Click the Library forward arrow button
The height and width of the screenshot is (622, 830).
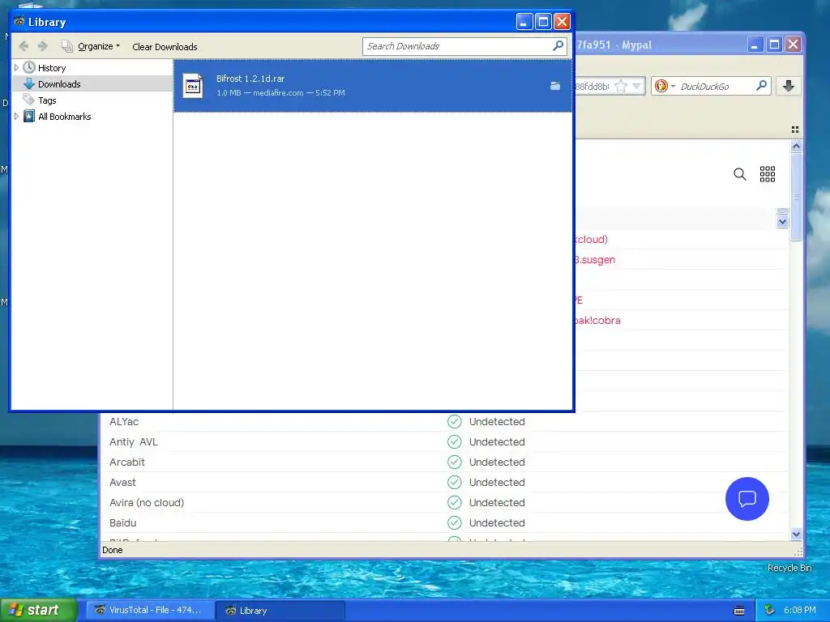pyautogui.click(x=43, y=46)
